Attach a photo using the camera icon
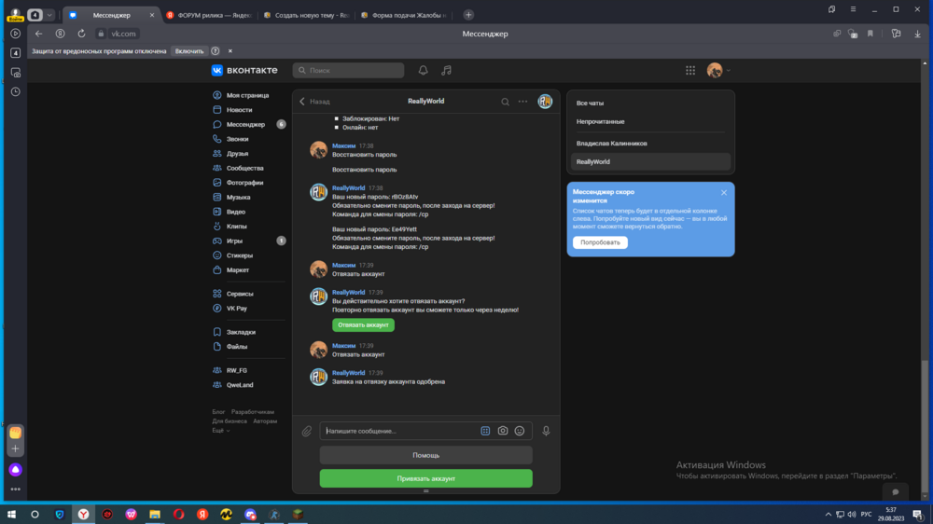 click(503, 431)
